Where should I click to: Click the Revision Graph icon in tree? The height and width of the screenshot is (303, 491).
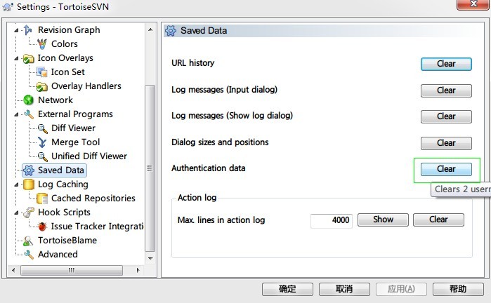(x=28, y=30)
